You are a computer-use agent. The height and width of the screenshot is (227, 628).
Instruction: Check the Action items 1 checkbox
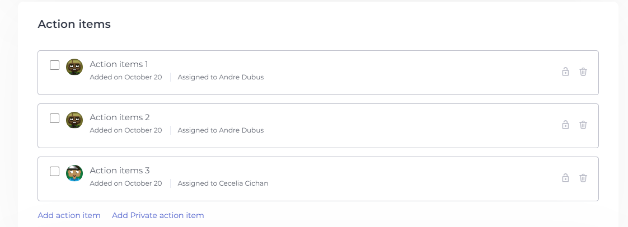[x=54, y=65]
